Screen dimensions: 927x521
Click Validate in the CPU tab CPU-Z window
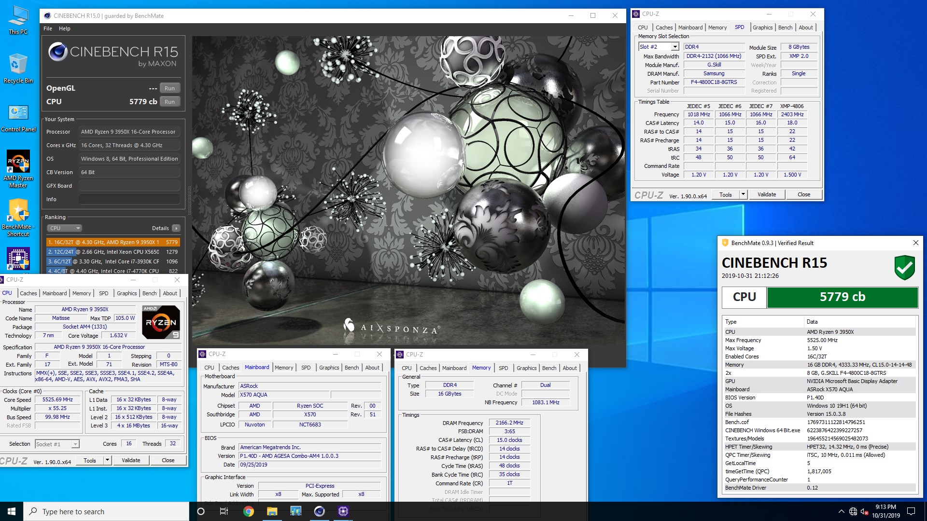click(x=131, y=460)
